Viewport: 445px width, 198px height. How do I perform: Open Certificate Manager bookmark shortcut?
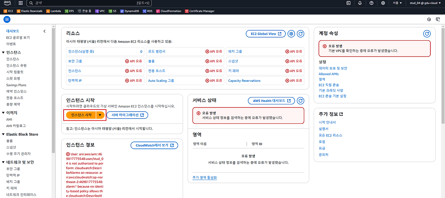pos(200,11)
